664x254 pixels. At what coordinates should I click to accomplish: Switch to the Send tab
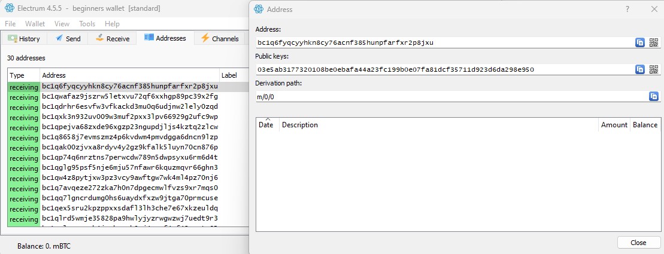pyautogui.click(x=67, y=39)
